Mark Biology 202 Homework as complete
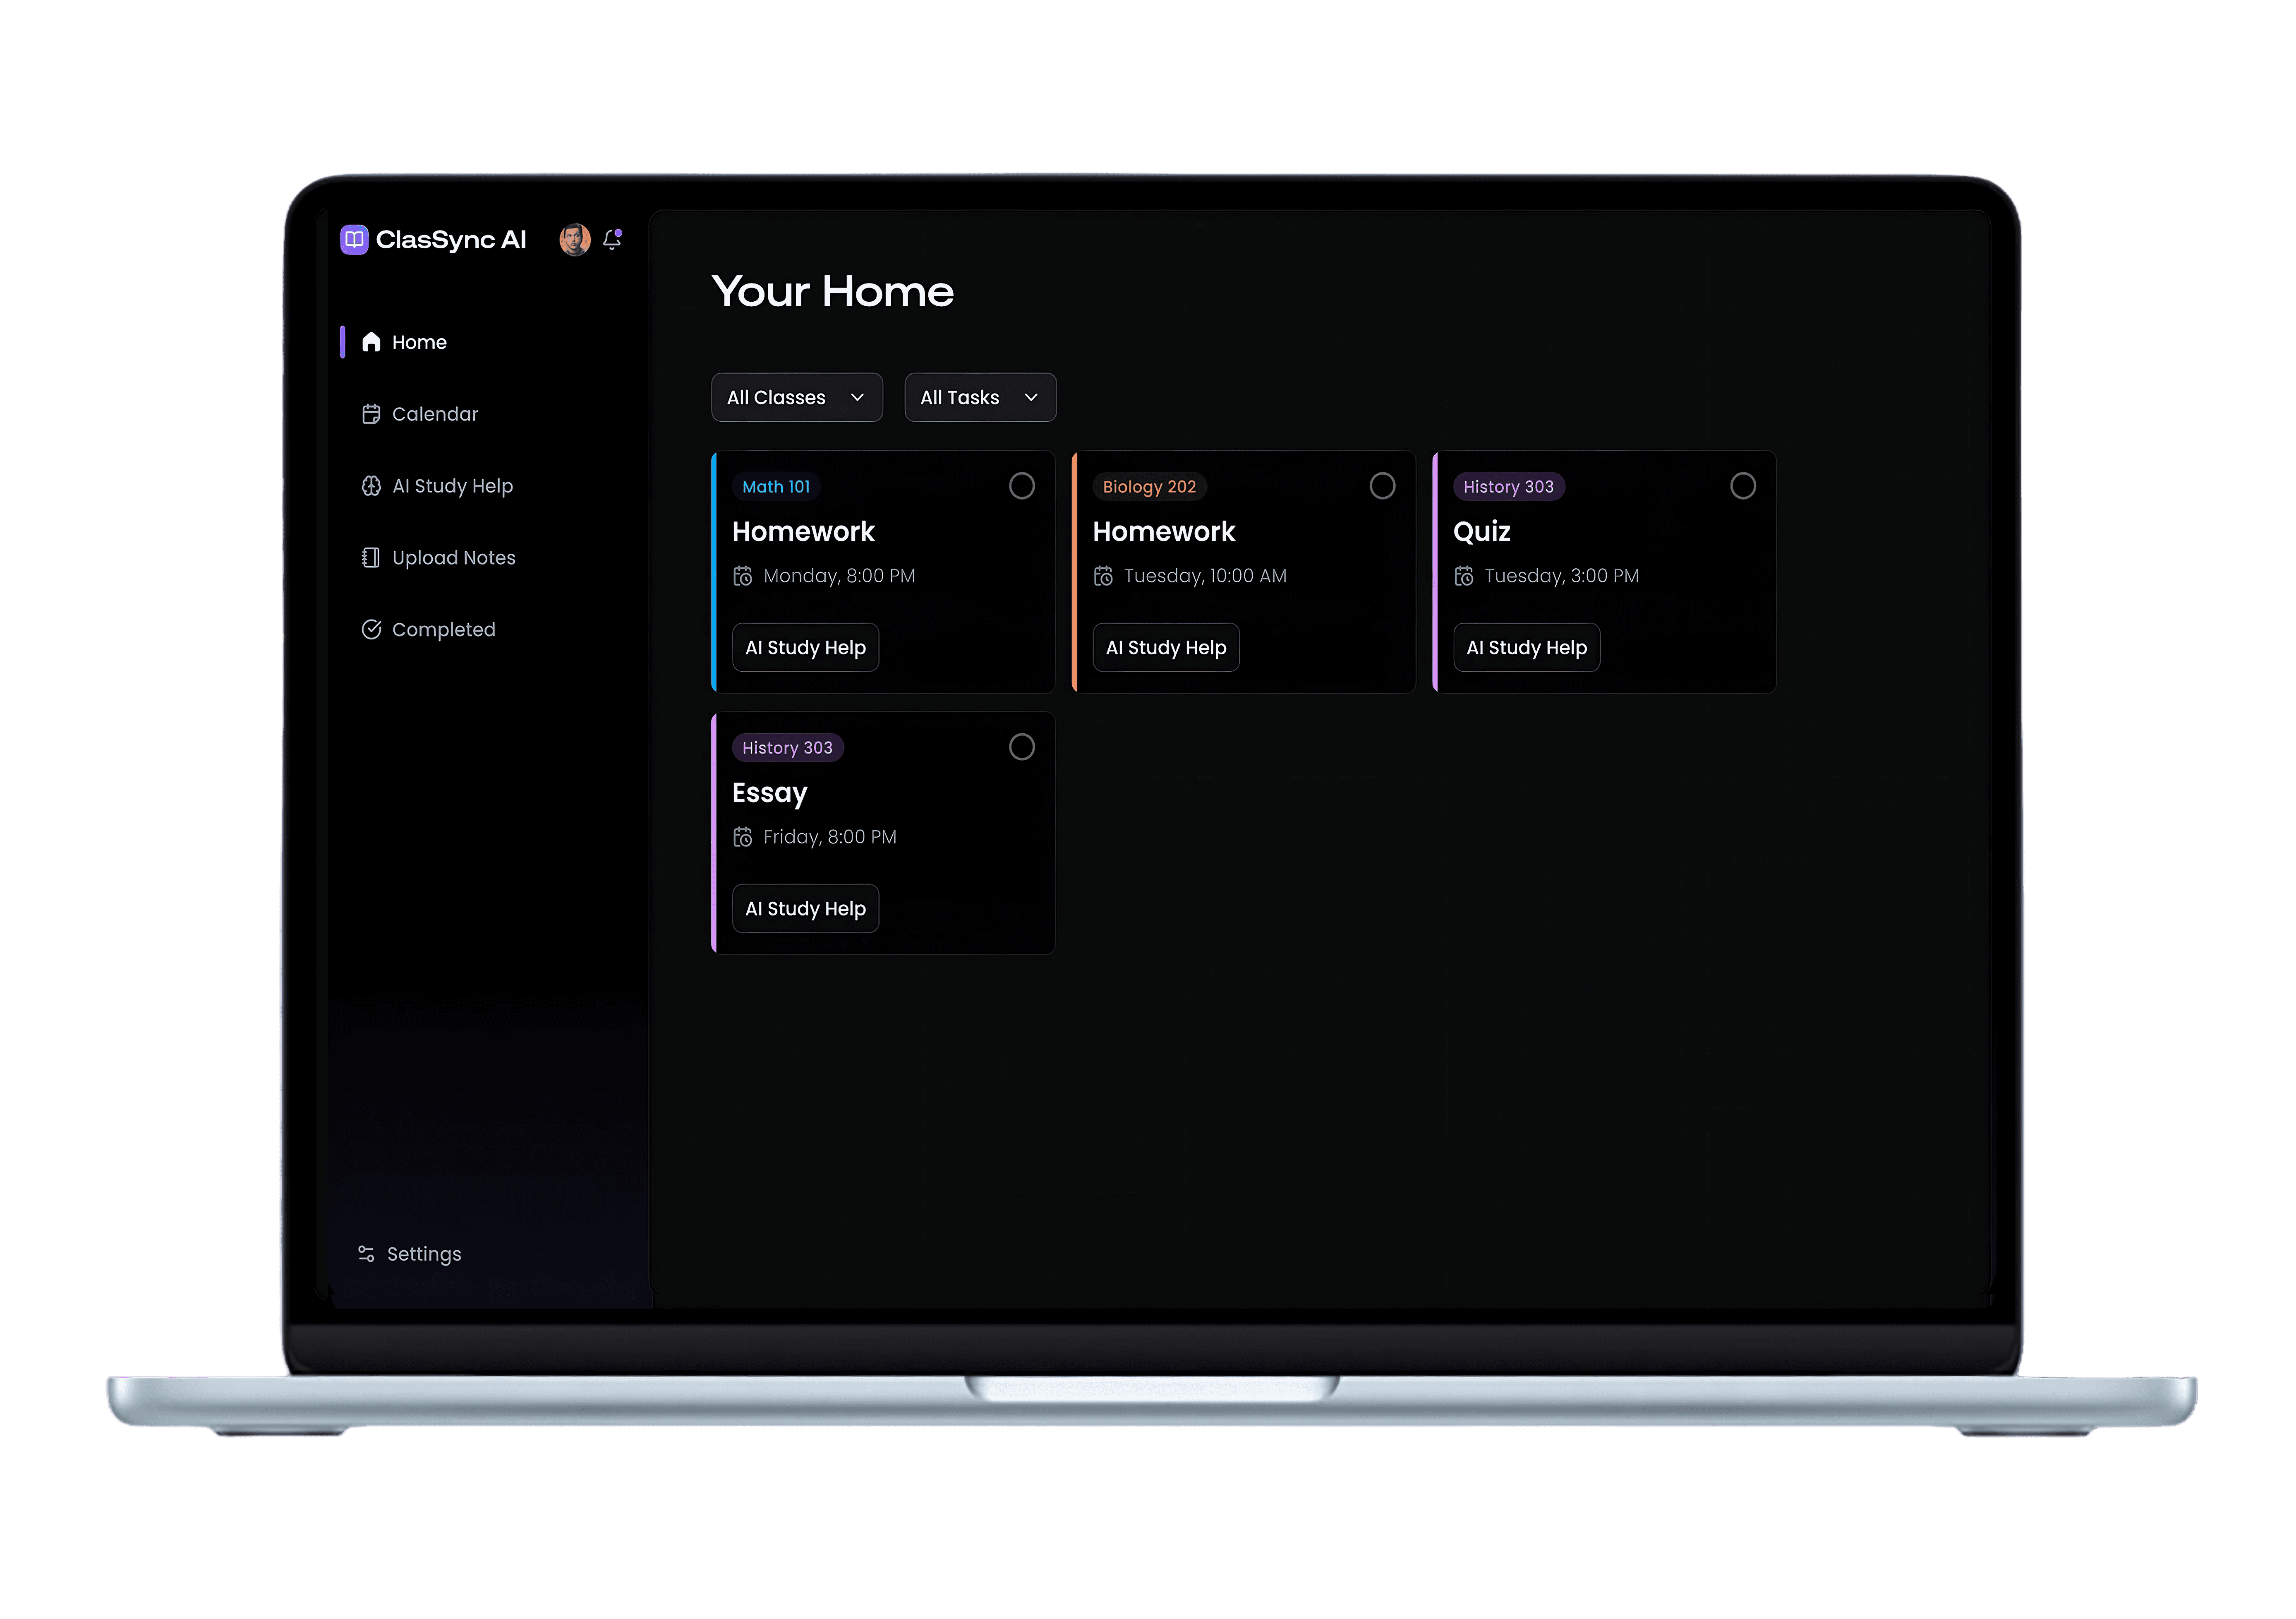Image resolution: width=2296 pixels, height=1619 pixels. click(x=1382, y=486)
